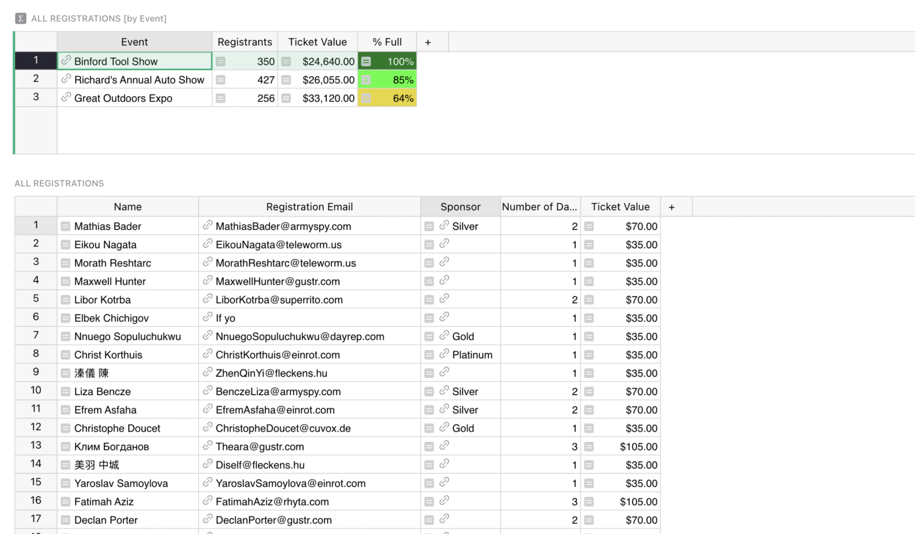Image resolution: width=915 pixels, height=534 pixels.
Task: Click the Number of Da... column header
Action: coord(540,207)
